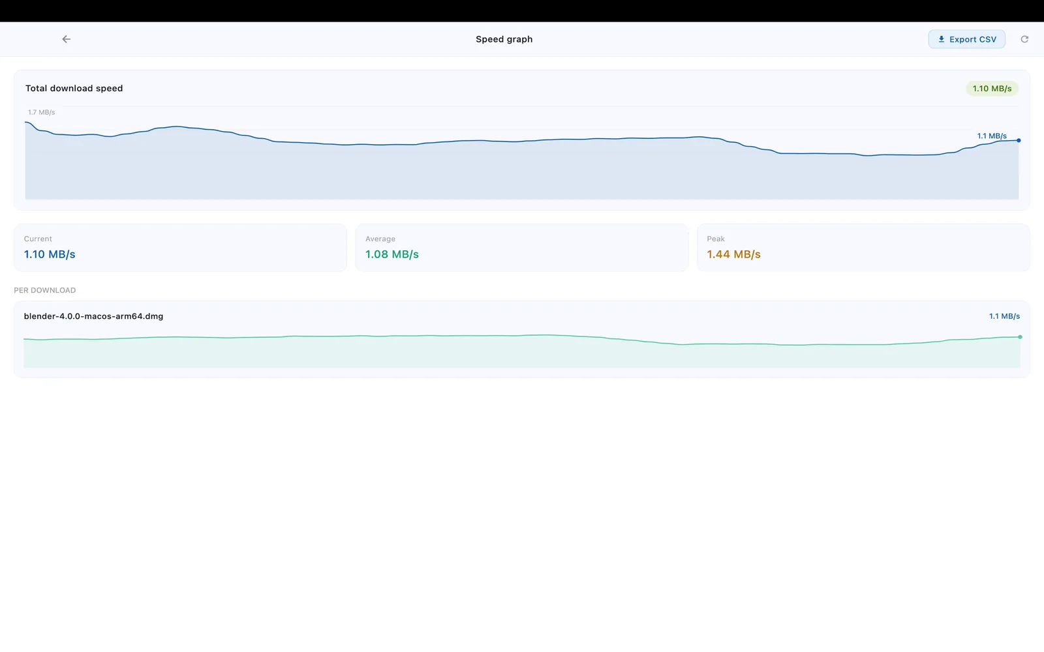The height and width of the screenshot is (652, 1044).
Task: Click the Average 1.08 MB/s value
Action: coord(392,254)
